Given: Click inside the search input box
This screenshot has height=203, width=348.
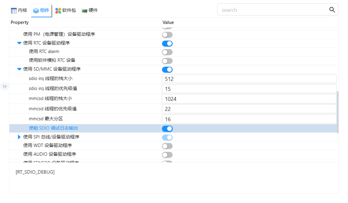Looking at the screenshot, I should pyautogui.click(x=274, y=10).
